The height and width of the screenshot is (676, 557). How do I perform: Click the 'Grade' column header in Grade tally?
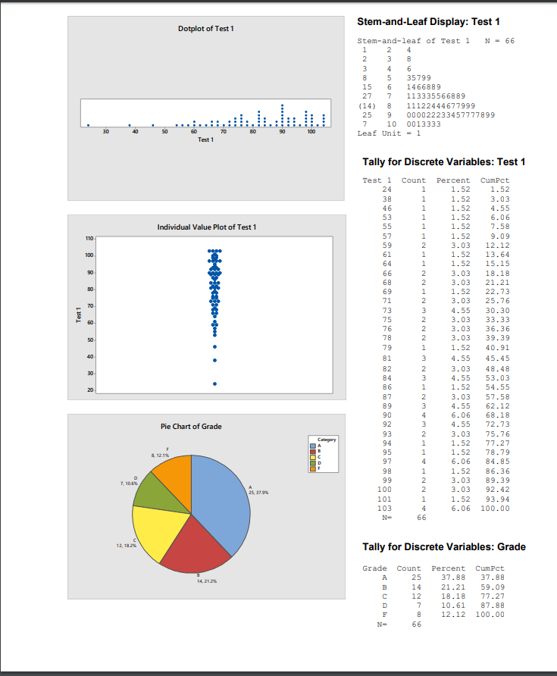[x=374, y=568]
